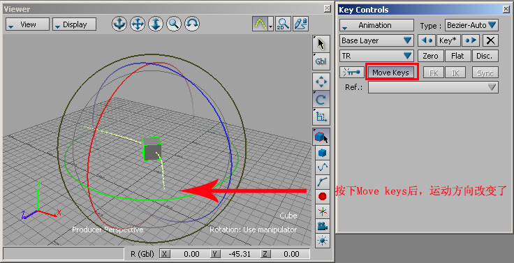Toggle the Move Keys button
The height and width of the screenshot is (263, 514).
click(x=391, y=73)
